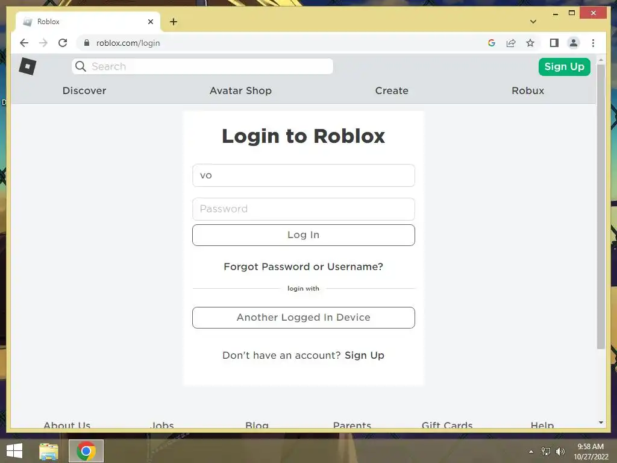Click the volume speaker tray icon
Viewport: 617px width, 463px height.
[560, 452]
